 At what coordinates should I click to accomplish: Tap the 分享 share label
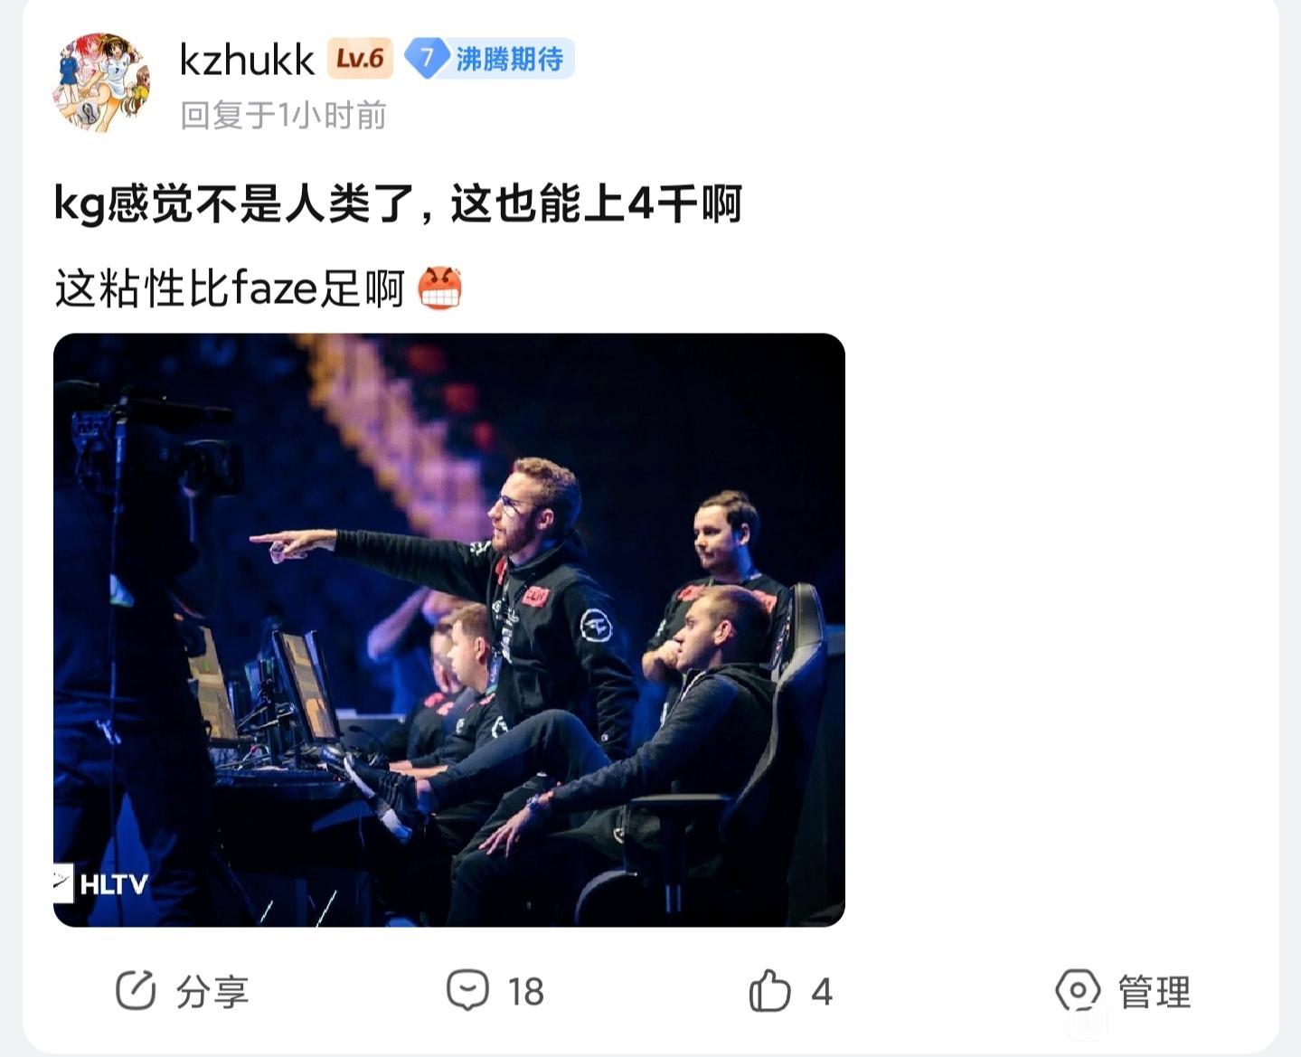[x=212, y=992]
